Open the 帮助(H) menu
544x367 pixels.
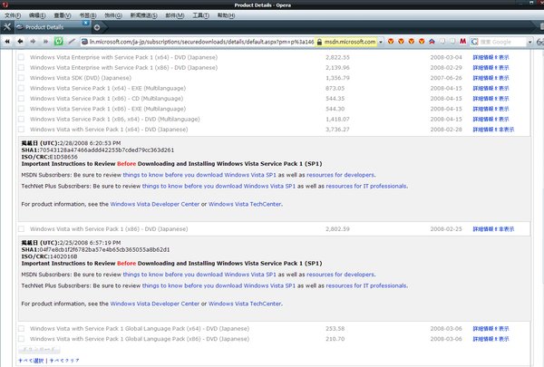tap(226, 15)
